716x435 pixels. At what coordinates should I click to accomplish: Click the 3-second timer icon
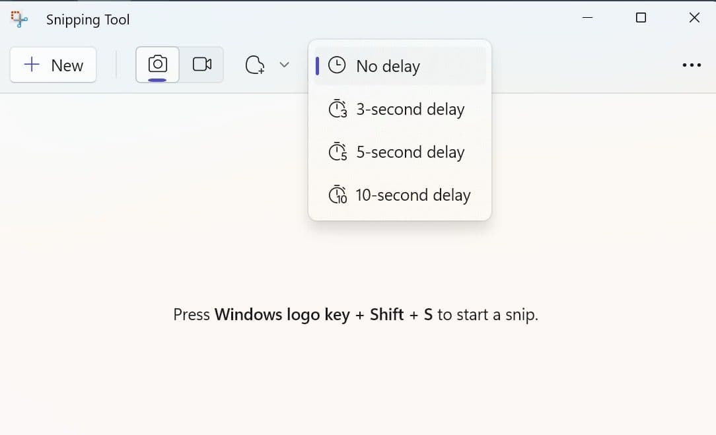tap(338, 109)
